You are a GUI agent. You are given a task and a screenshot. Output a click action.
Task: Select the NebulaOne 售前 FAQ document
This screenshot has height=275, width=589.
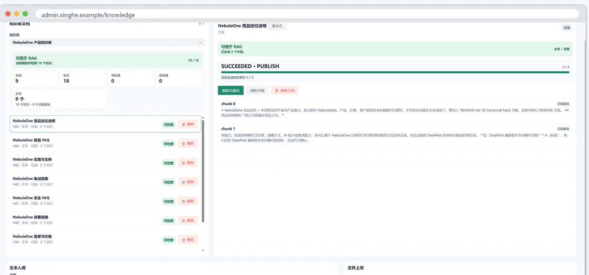click(x=105, y=143)
